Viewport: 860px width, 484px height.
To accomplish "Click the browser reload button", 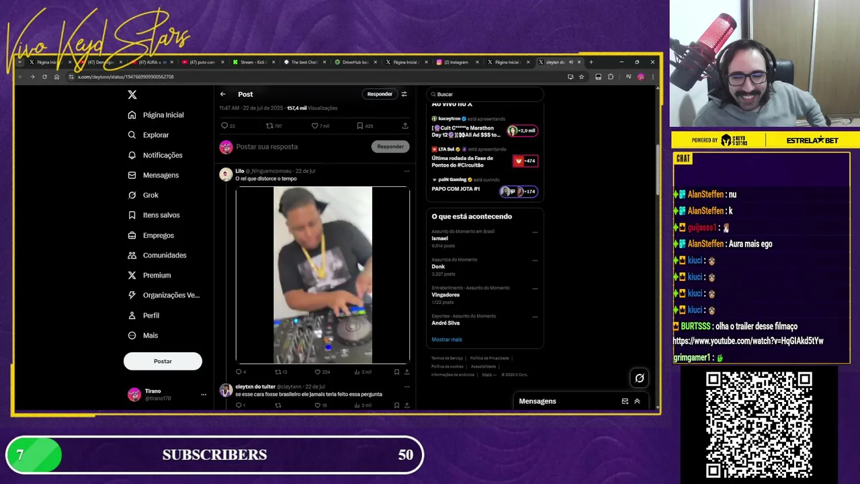I will 44,77.
